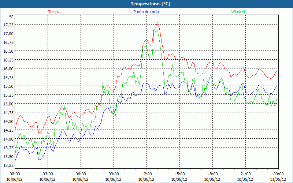Click the 11/06/12 date label

click(x=278, y=179)
